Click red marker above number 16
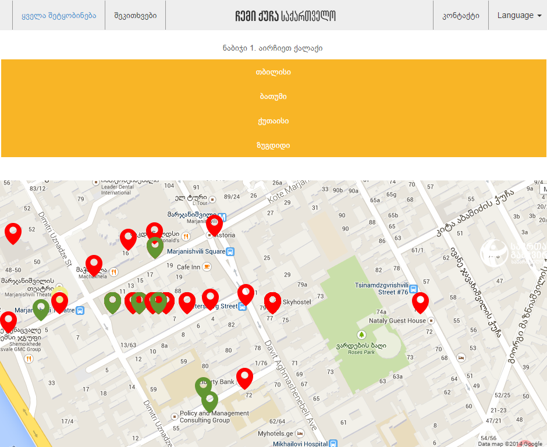The height and width of the screenshot is (447, 547). 129,239
